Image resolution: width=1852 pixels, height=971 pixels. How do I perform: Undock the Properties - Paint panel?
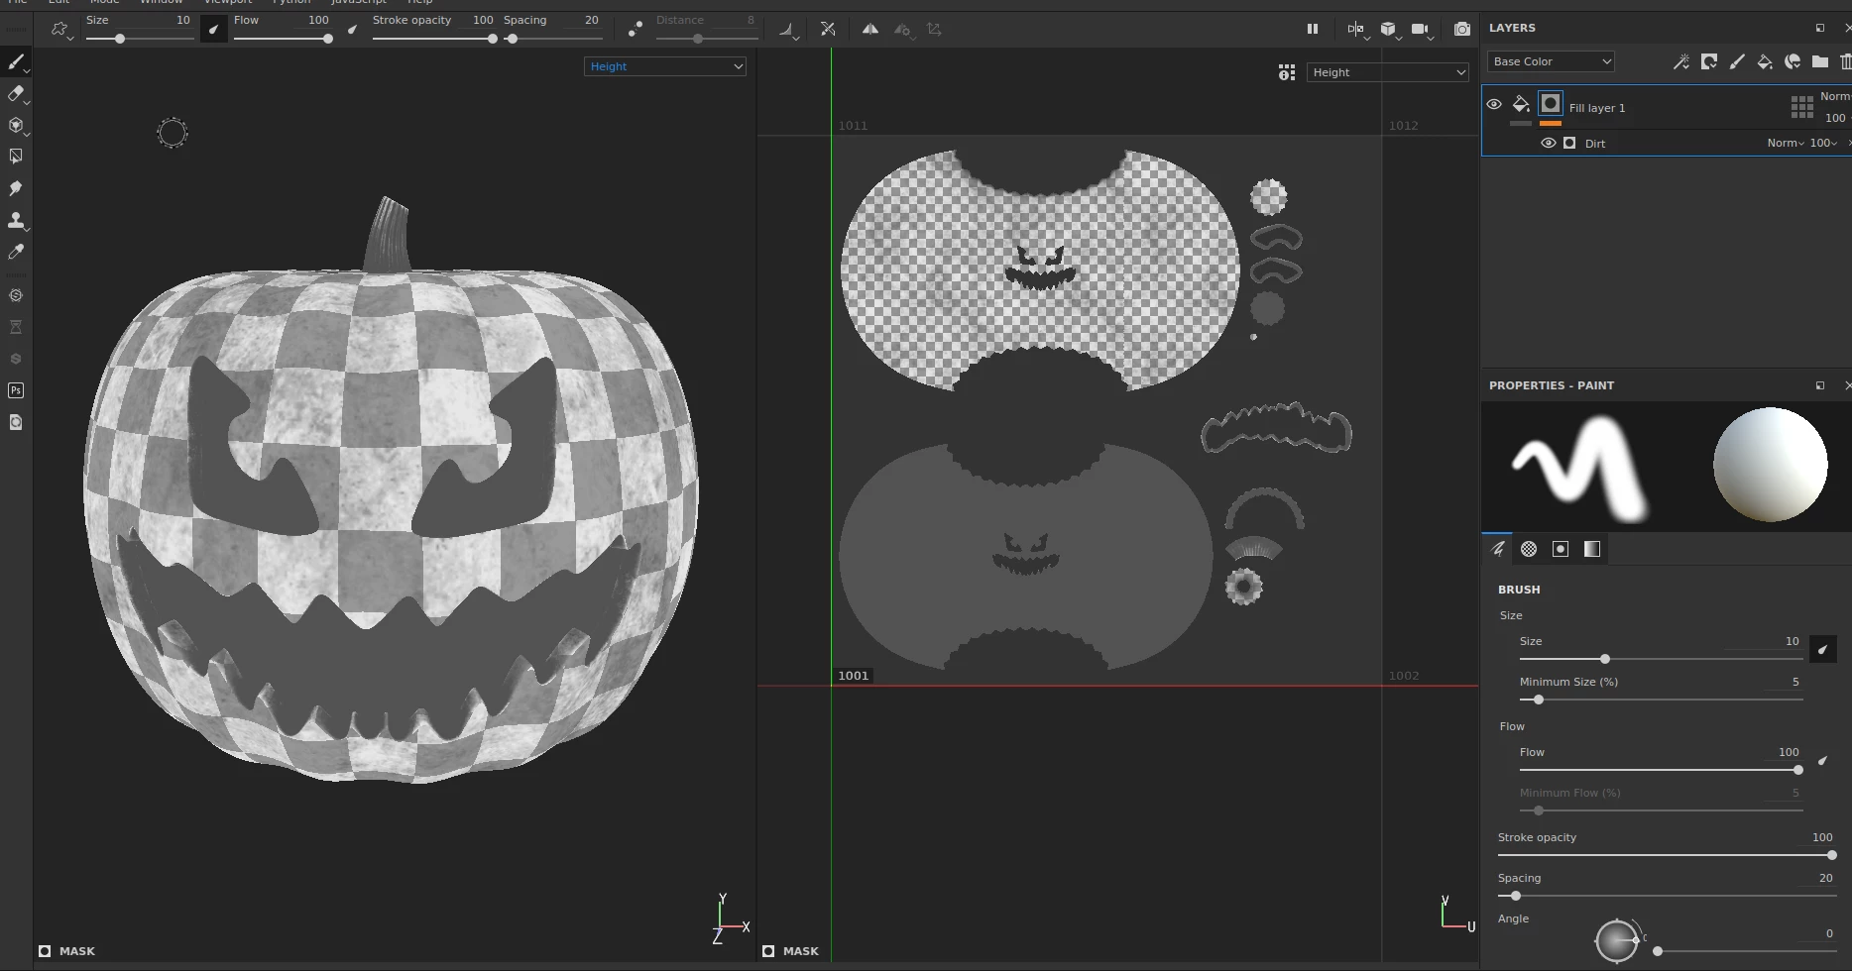1820,385
